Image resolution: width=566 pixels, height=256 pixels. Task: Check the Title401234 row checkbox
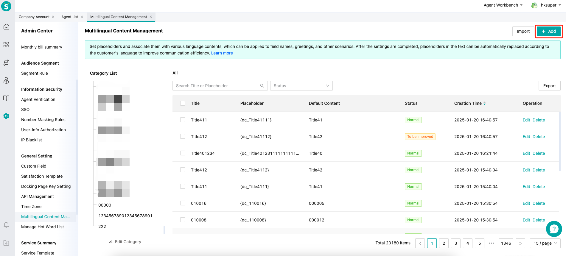tap(183, 153)
